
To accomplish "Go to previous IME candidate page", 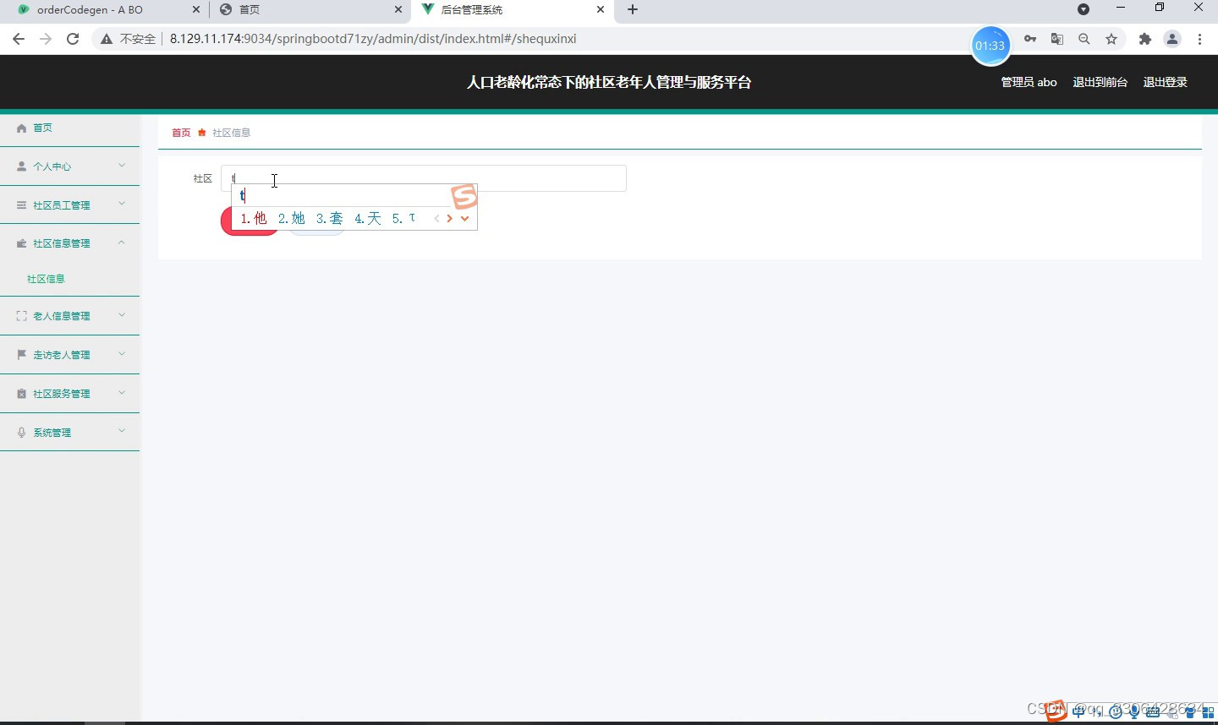I will point(436,219).
